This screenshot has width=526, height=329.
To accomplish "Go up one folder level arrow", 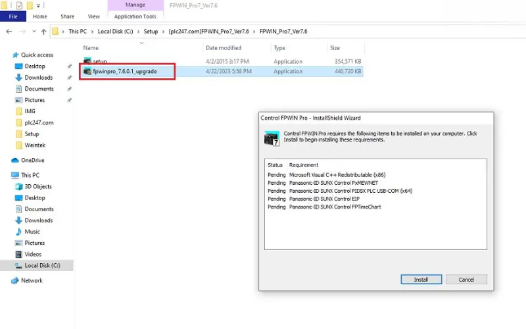I will coord(43,32).
